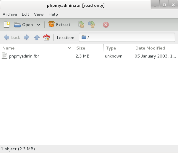Click the 2.3 MB size cell
The width and height of the screenshot is (178, 153).
82,56
